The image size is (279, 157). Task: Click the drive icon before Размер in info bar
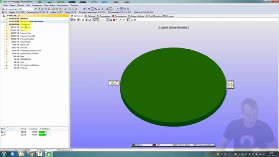tap(3, 12)
